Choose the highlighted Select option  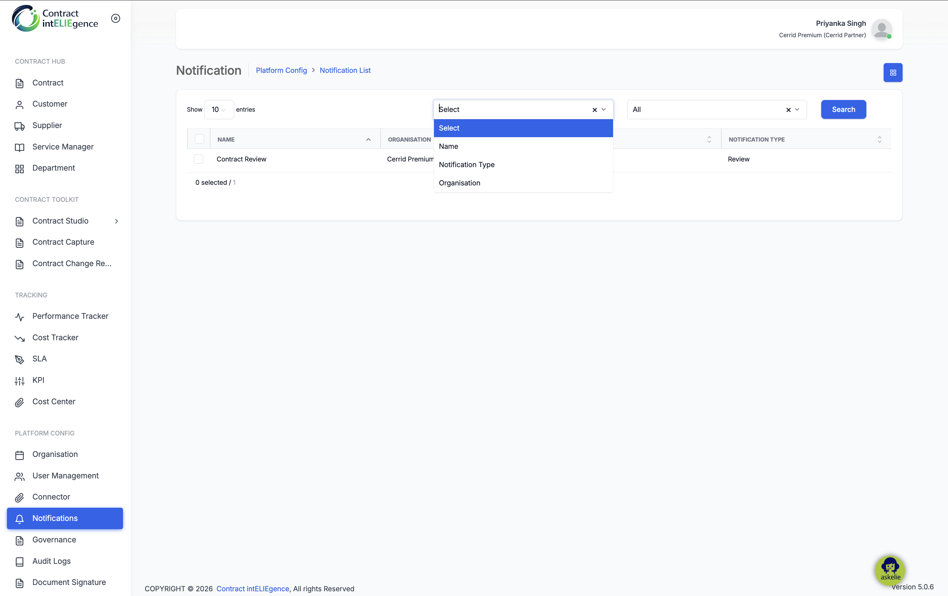click(523, 128)
